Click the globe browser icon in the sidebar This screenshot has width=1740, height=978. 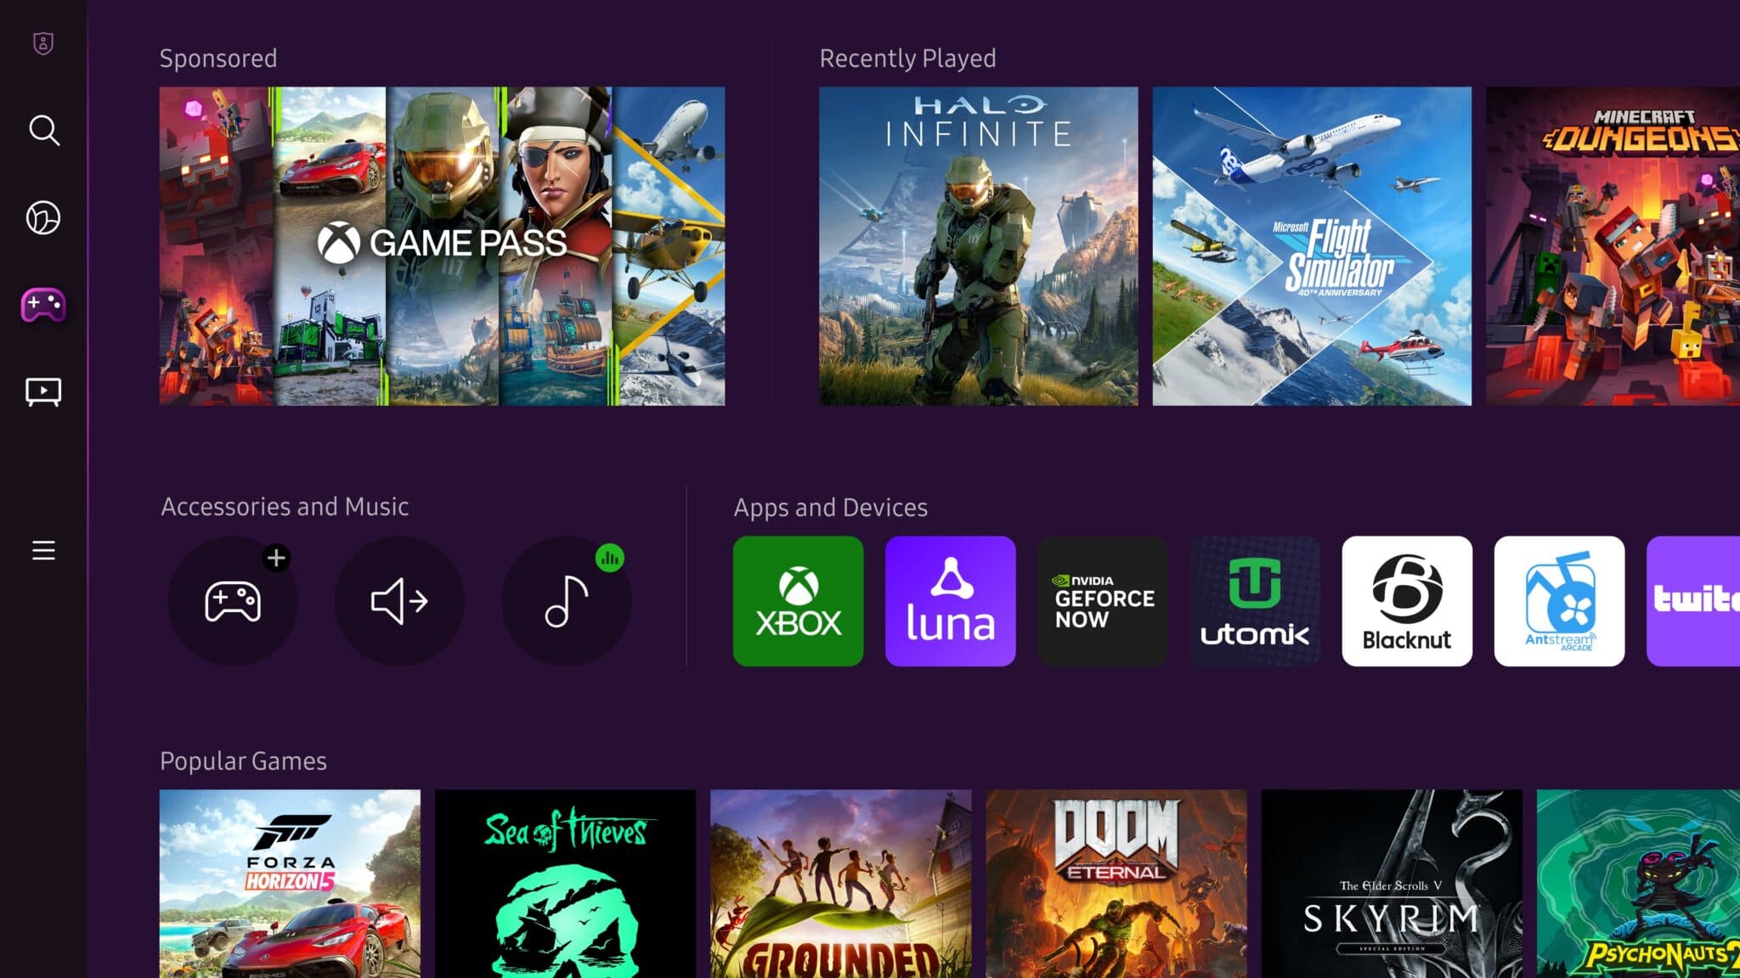[x=43, y=217]
